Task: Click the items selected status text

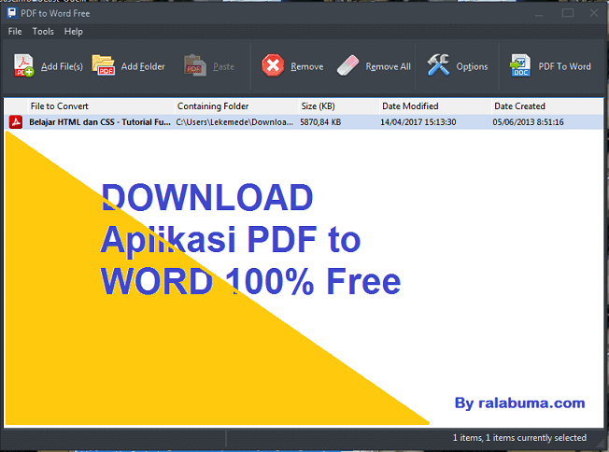Action: tap(519, 438)
